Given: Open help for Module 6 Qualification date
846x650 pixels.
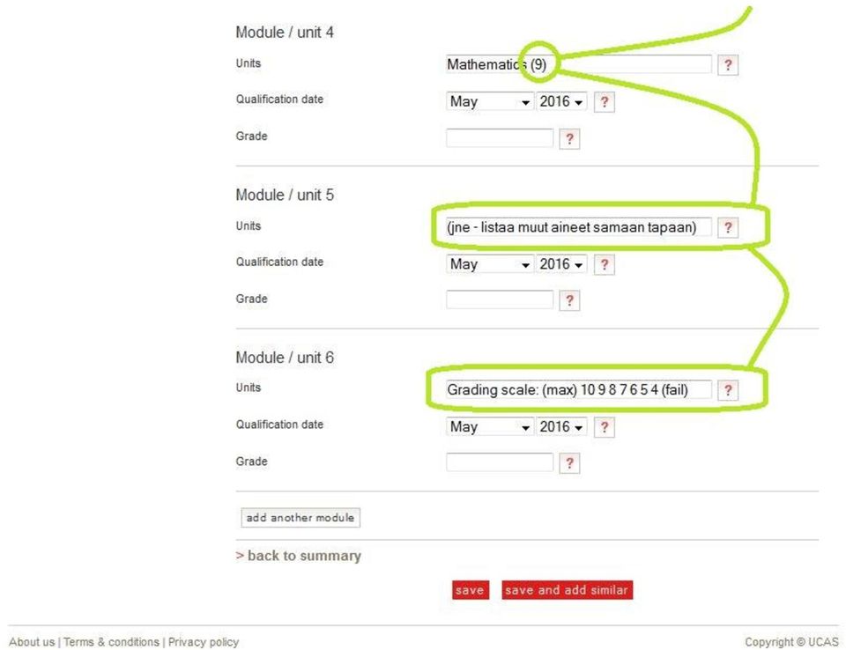Looking at the screenshot, I should click(605, 427).
